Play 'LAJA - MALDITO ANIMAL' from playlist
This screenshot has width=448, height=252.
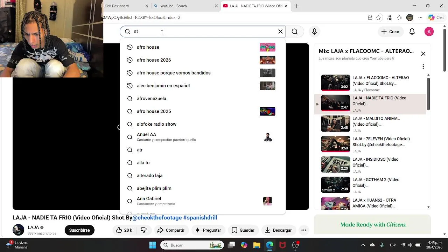[370, 124]
